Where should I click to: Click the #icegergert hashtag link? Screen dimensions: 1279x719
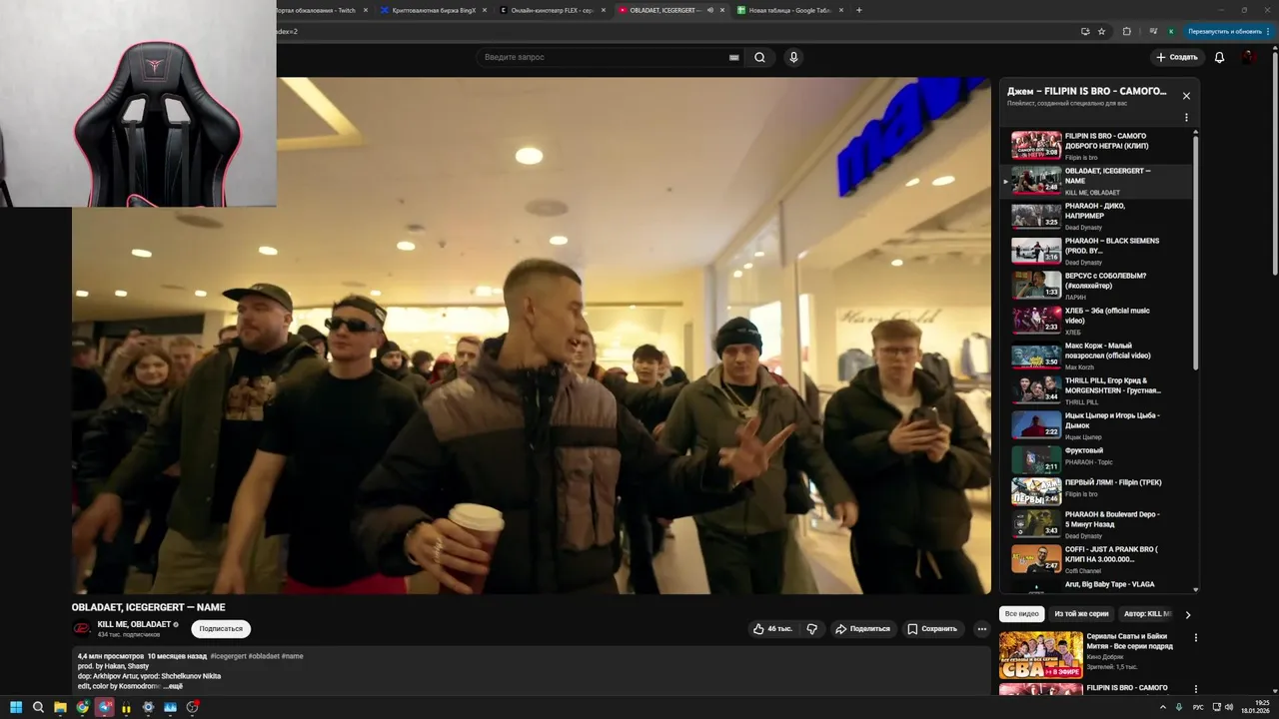pyautogui.click(x=228, y=656)
